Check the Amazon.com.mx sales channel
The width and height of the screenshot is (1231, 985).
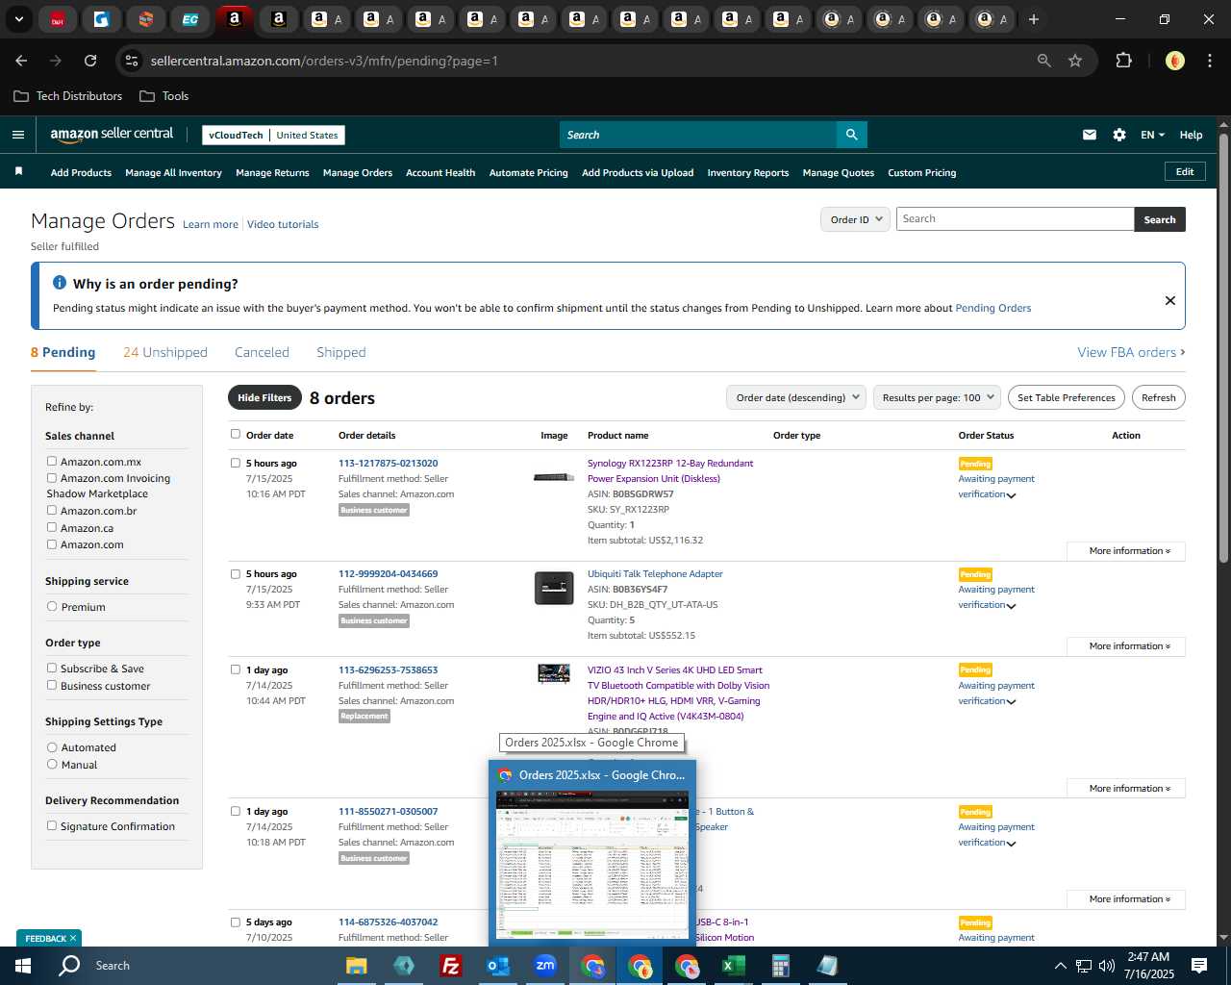coord(52,462)
